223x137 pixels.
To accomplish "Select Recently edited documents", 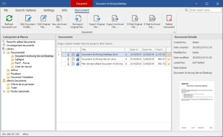I will pyautogui.click(x=21, y=42).
